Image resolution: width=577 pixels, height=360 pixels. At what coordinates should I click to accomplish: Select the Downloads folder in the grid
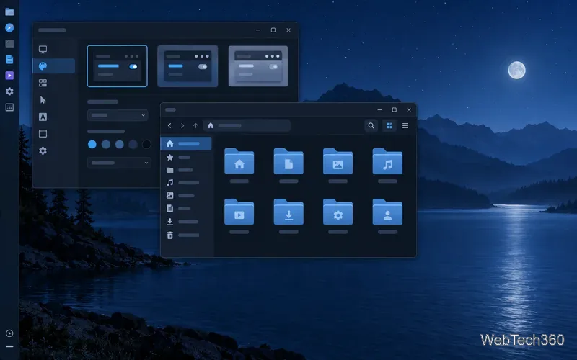288,212
